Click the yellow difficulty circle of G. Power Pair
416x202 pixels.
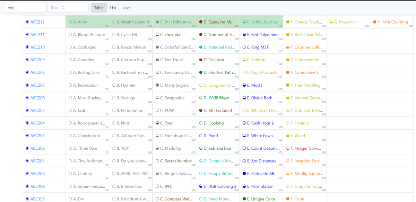(331, 22)
